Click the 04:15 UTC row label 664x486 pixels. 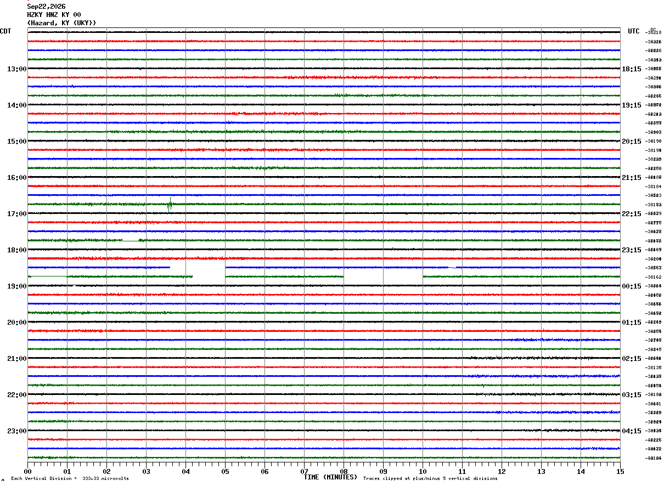click(x=632, y=431)
